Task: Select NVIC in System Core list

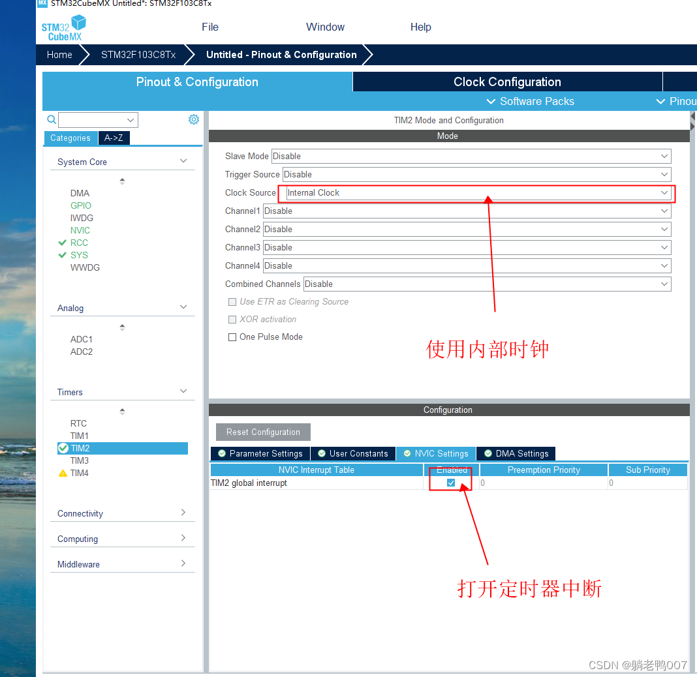Action: tap(80, 230)
